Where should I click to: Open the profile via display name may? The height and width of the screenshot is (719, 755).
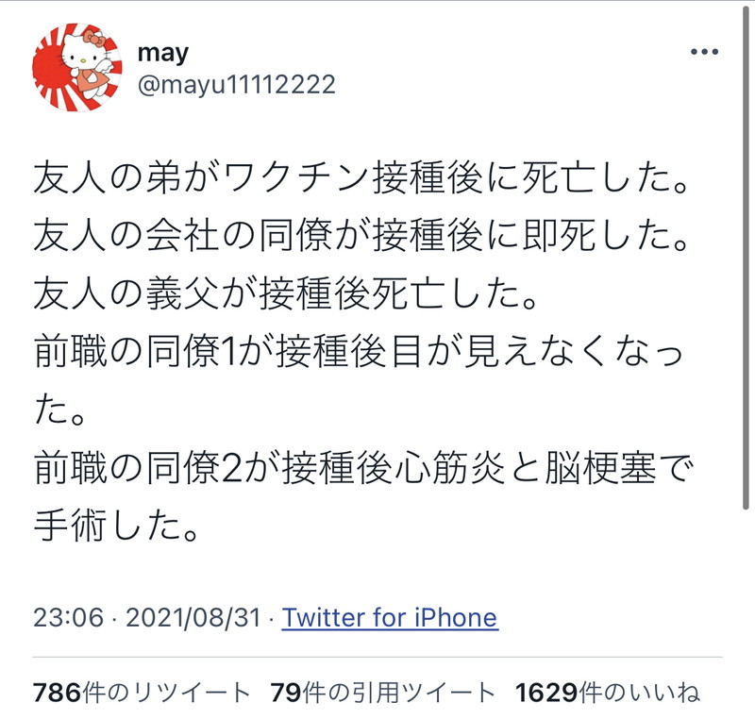coord(163,54)
